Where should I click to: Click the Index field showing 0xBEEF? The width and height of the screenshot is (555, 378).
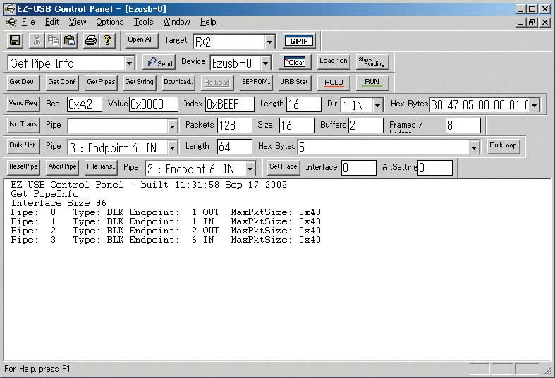[x=230, y=104]
